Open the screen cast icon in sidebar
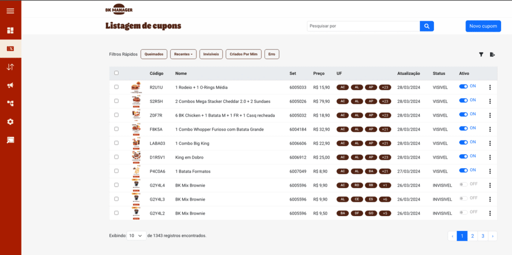 tap(10, 140)
